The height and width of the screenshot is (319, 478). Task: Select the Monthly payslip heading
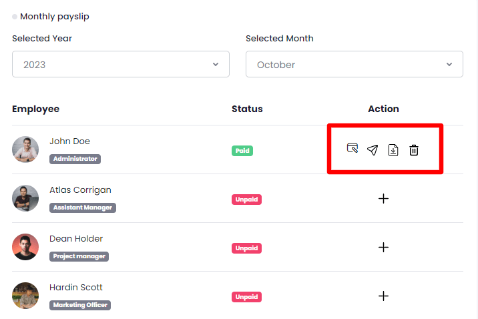54,17
